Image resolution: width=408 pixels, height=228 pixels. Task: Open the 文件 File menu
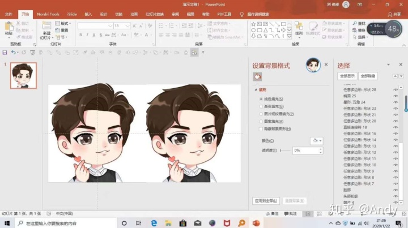coord(8,14)
